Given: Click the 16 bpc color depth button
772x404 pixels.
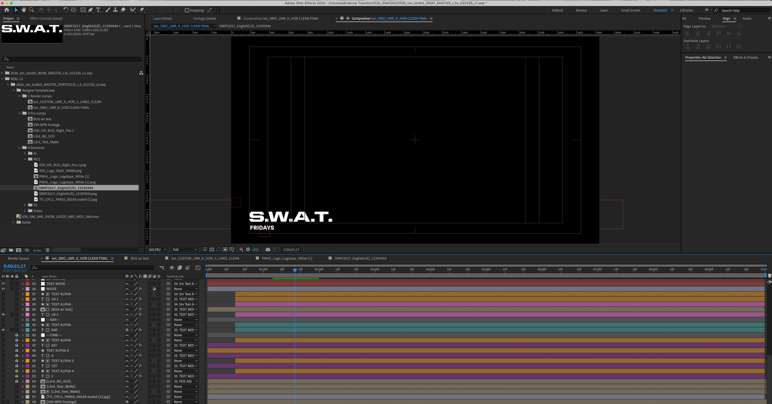Looking at the screenshot, I should click(37, 250).
